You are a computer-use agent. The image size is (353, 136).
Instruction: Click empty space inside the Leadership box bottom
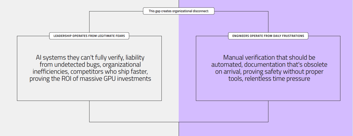pos(89,93)
